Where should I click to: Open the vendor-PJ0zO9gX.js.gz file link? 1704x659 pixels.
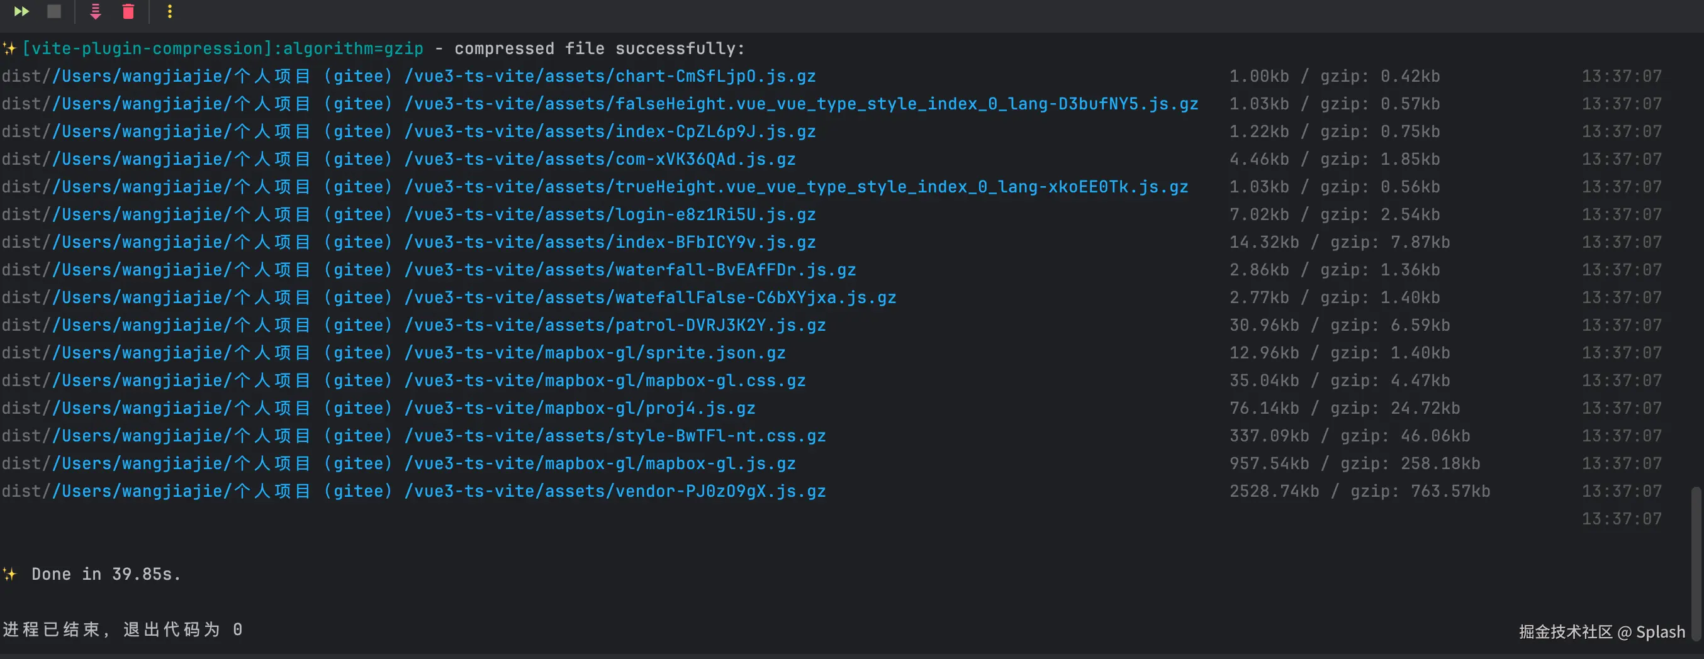pos(439,492)
